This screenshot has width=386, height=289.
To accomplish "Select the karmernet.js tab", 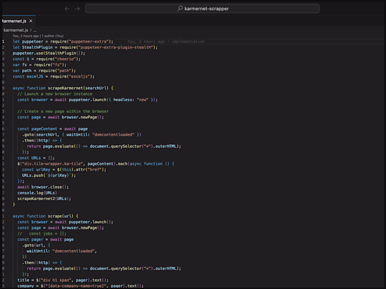I will coord(13,21).
